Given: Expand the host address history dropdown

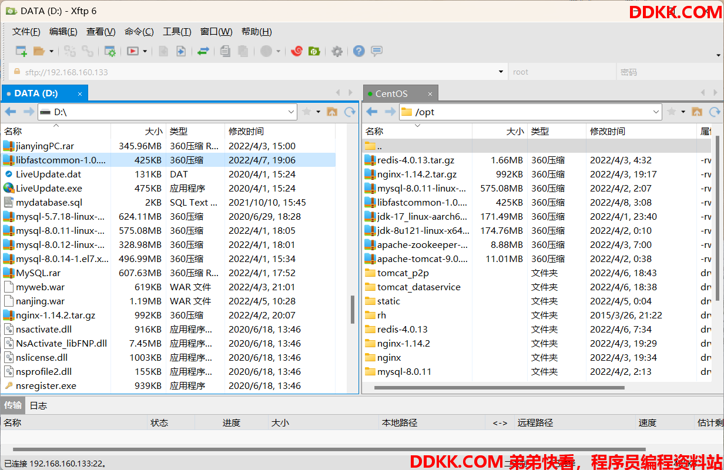Looking at the screenshot, I should pos(501,72).
